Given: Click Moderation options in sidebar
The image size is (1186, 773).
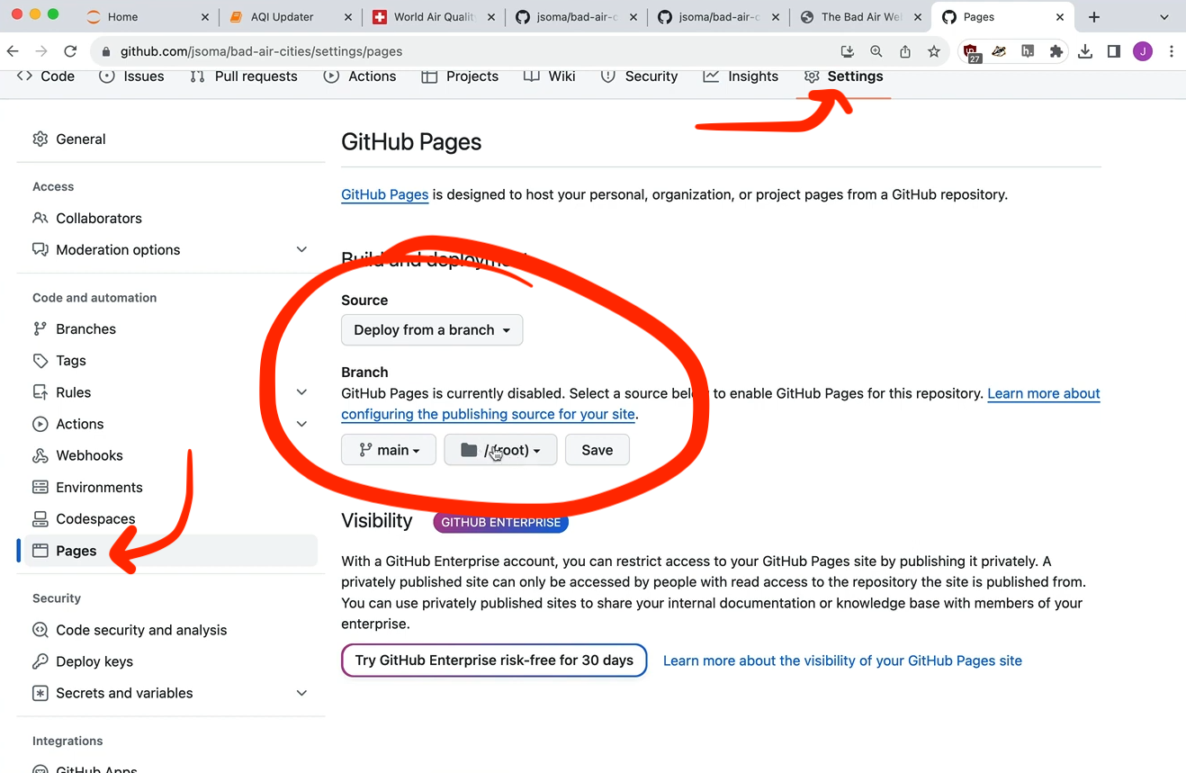Looking at the screenshot, I should 118,249.
